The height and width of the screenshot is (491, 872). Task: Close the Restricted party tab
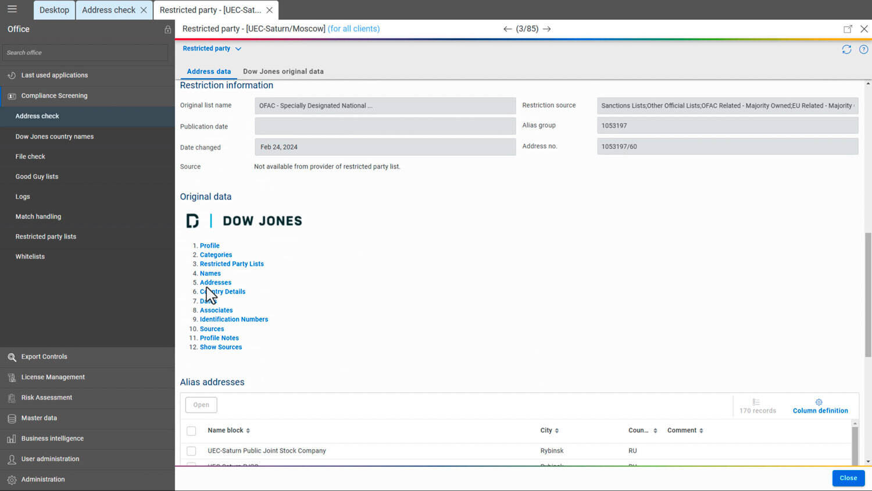tap(269, 10)
